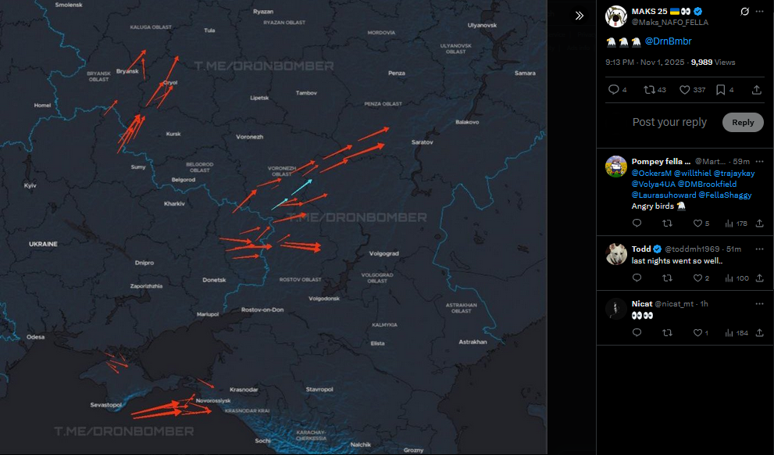Viewport: 774px width, 455px height.
Task: View analytics on Todd's comment (100)
Action: tap(737, 278)
